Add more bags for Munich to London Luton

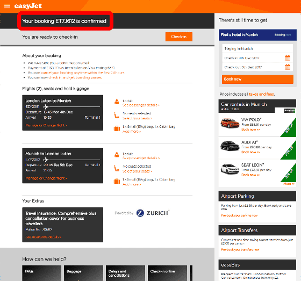click(132, 184)
